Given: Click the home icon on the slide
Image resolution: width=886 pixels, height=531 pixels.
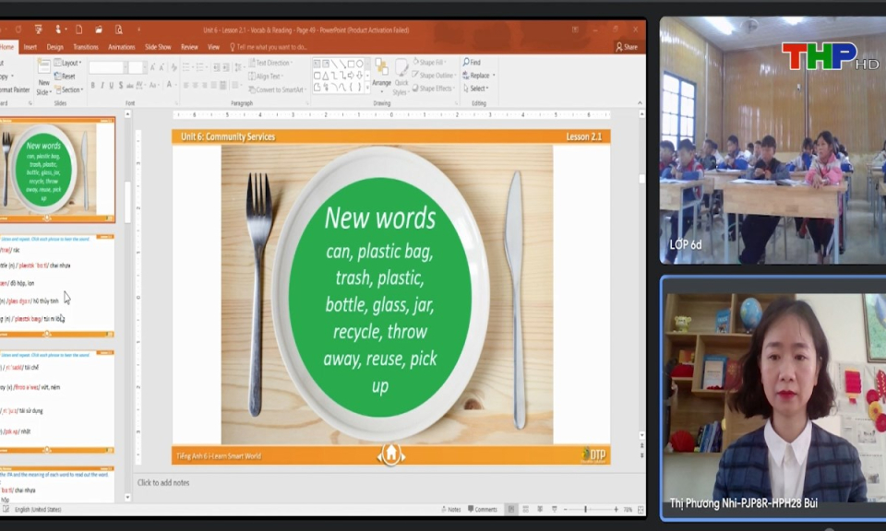Looking at the screenshot, I should (x=391, y=454).
